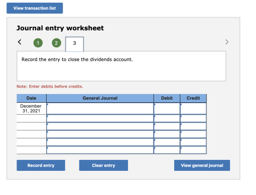Select General Journal cell in second row
Screen dimensions: 256x195
tap(100, 119)
